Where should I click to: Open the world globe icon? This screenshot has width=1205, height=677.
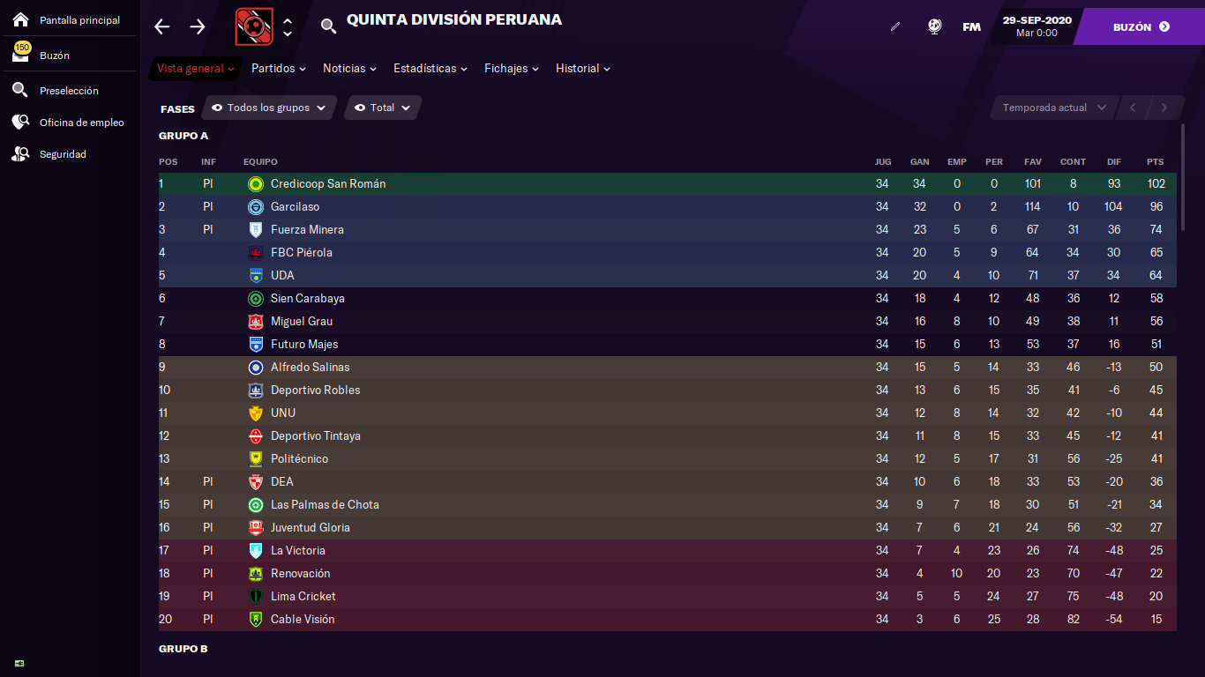tap(934, 26)
